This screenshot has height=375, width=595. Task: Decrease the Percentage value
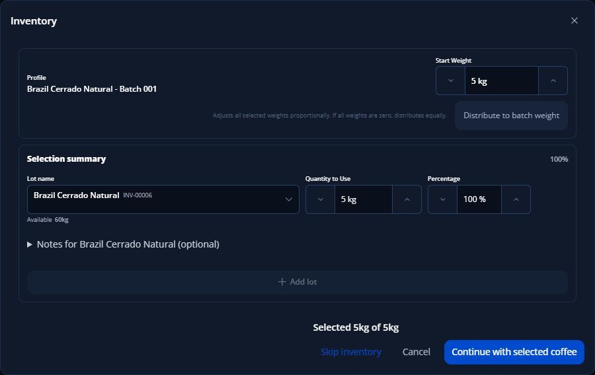coord(442,199)
